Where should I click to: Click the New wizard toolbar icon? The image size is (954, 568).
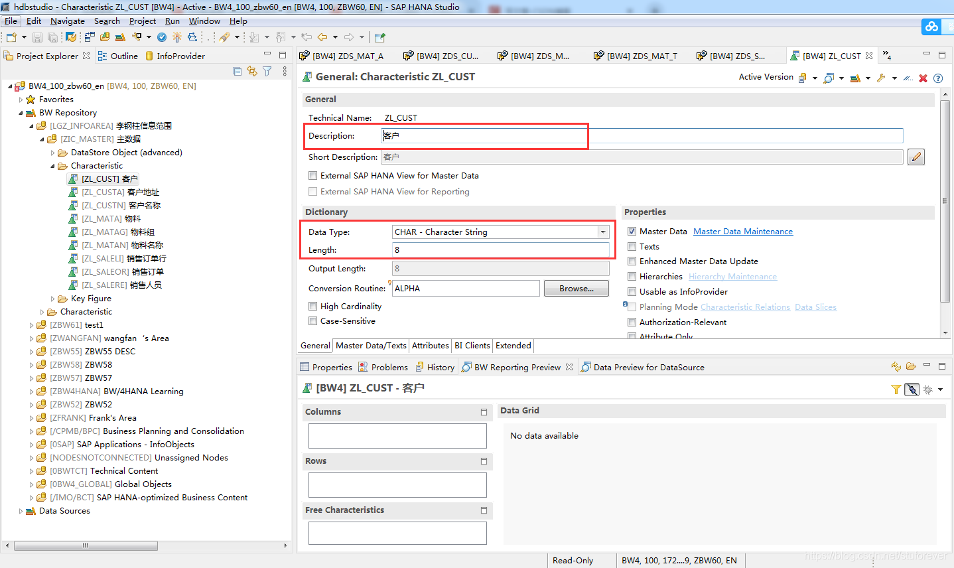[11, 37]
